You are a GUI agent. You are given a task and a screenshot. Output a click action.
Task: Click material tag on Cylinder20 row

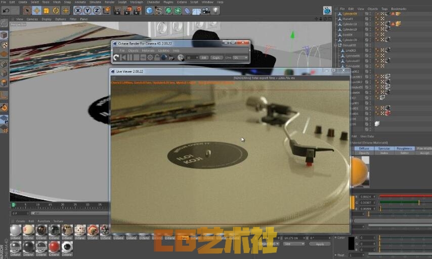[x=387, y=40]
